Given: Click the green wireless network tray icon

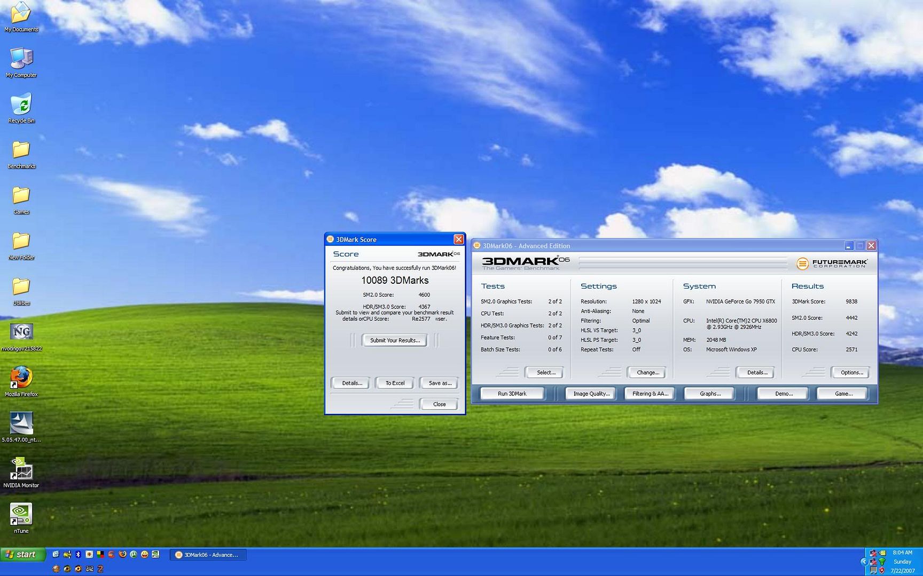Looking at the screenshot, I should click(882, 562).
